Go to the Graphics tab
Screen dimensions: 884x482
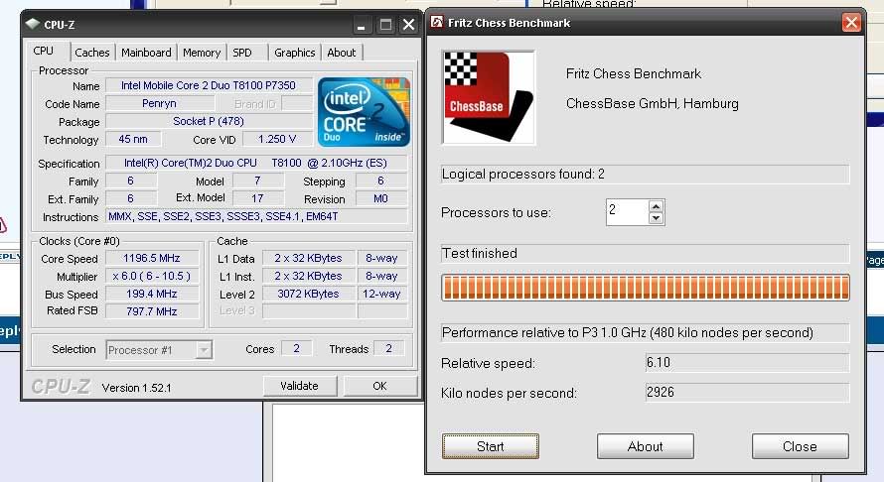point(294,53)
